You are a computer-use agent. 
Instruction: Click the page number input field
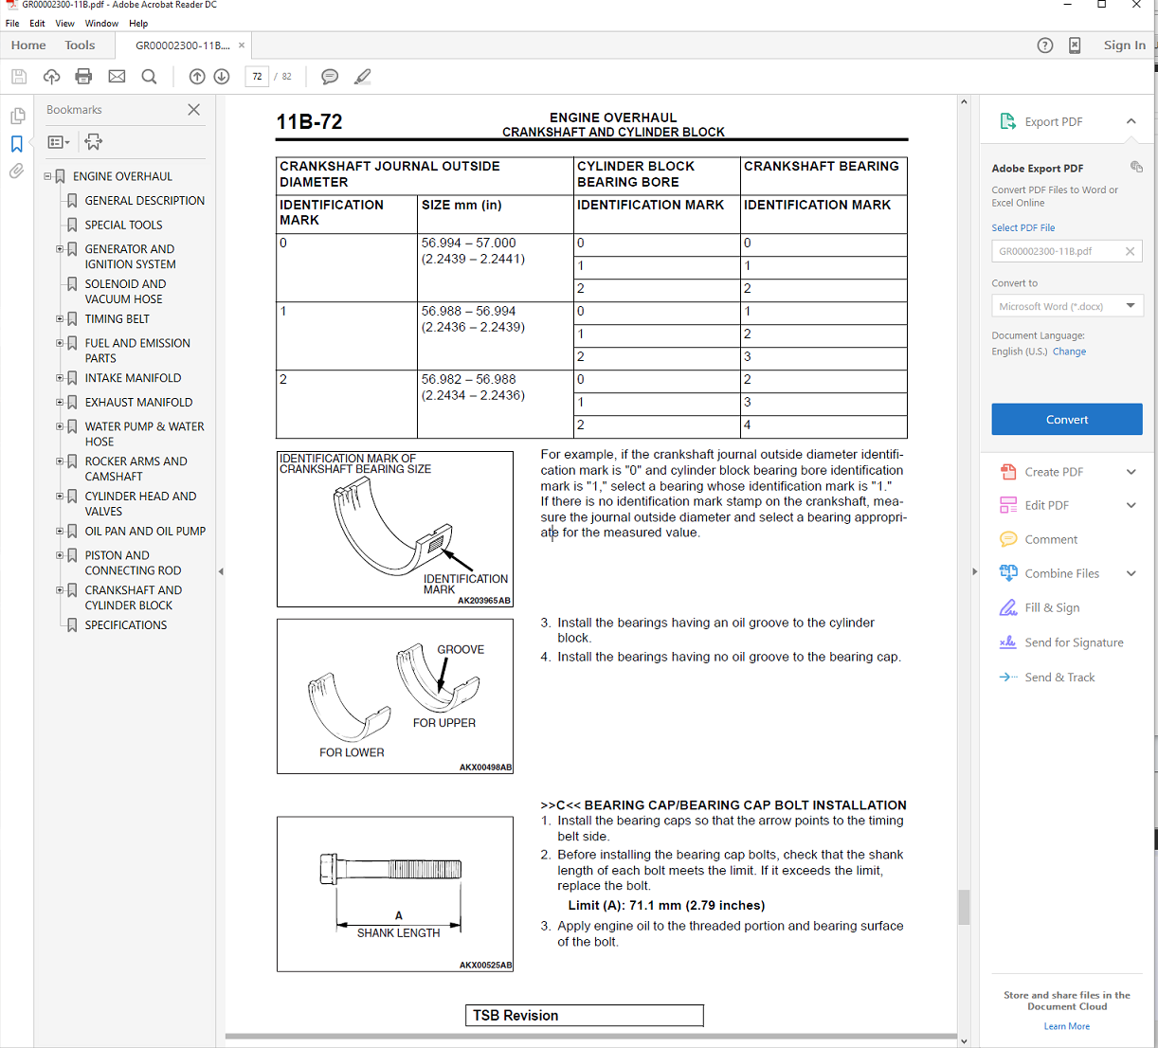pos(257,77)
